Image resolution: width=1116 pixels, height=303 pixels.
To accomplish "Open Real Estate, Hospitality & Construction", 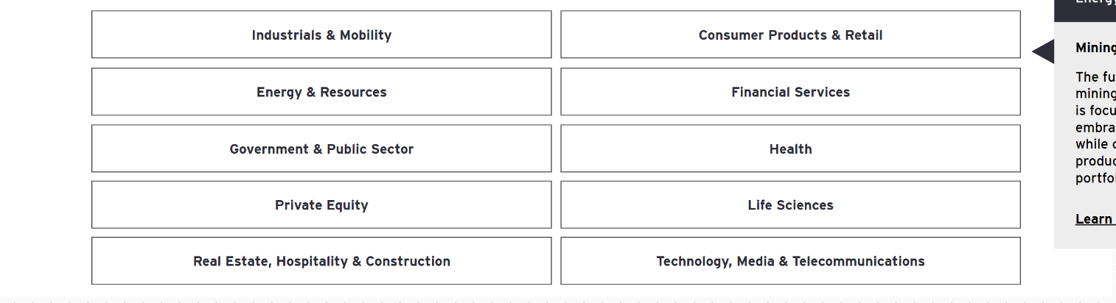I will coord(321,261).
